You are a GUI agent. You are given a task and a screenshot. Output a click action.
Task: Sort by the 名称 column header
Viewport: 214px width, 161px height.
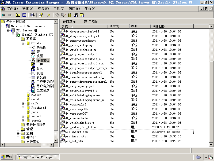[x=84, y=26]
